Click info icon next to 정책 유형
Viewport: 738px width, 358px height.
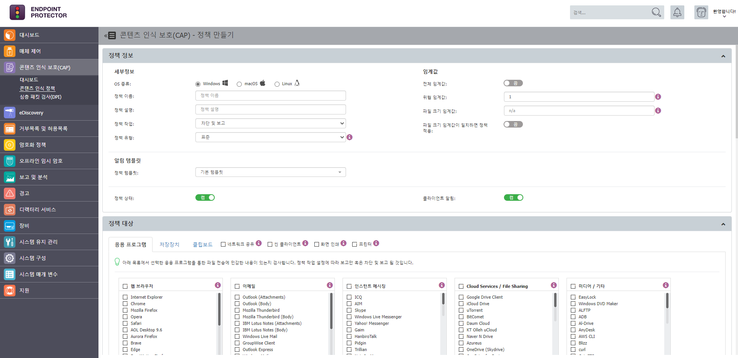tap(349, 137)
